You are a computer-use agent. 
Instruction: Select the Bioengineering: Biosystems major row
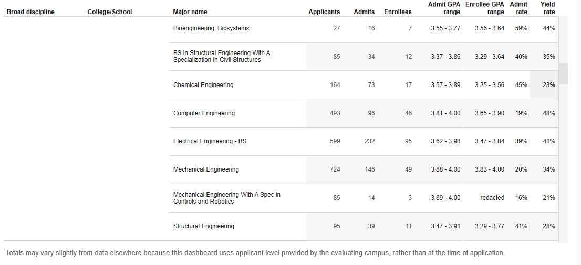pyautogui.click(x=211, y=28)
